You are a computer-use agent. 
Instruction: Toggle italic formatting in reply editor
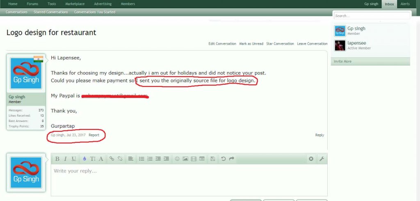pyautogui.click(x=65, y=159)
